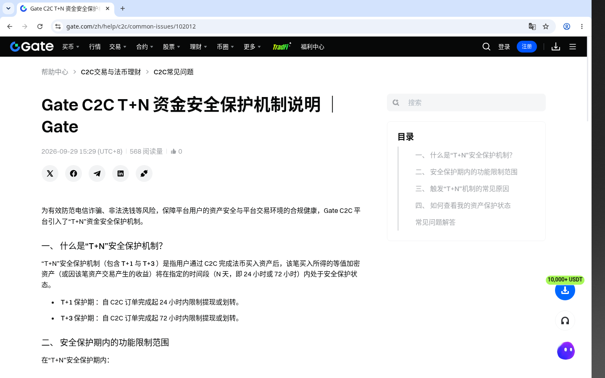The width and height of the screenshot is (605, 378).
Task: Share article via Telegram
Action: [x=97, y=173]
